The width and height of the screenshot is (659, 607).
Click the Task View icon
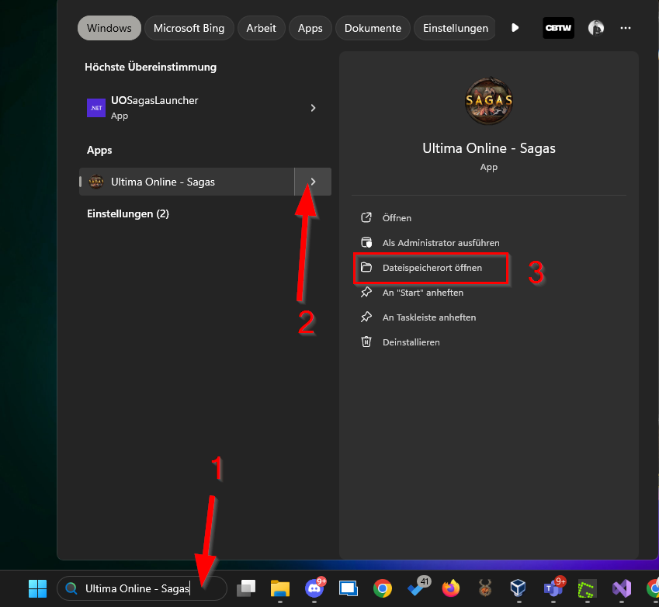pos(246,588)
